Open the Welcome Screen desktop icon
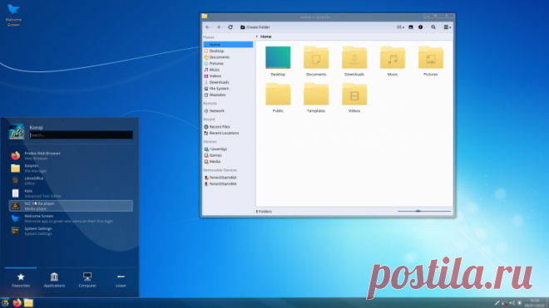The width and height of the screenshot is (549, 308). click(x=13, y=15)
